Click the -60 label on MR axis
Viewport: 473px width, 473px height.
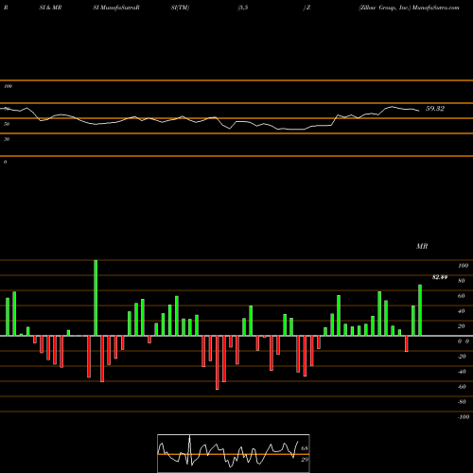pyautogui.click(x=462, y=387)
